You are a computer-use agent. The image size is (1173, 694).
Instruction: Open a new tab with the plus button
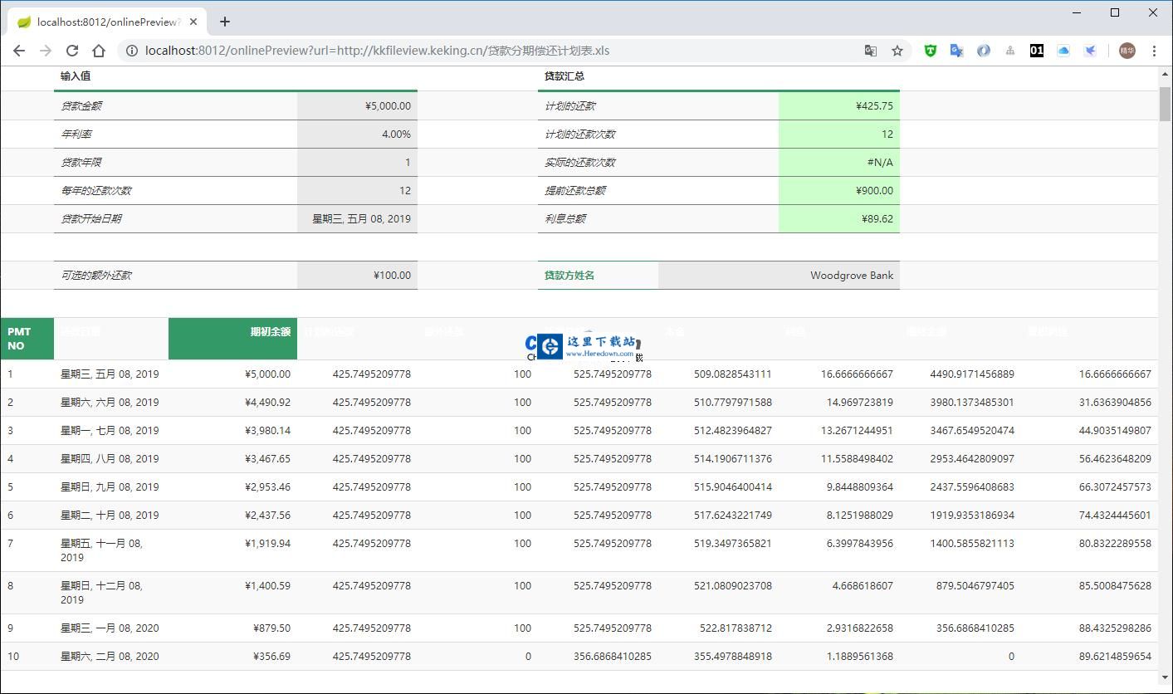224,22
